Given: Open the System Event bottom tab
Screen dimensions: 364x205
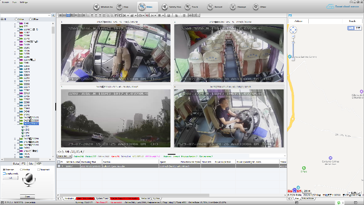Looking at the screenshot, I should pyautogui.click(x=102, y=198).
